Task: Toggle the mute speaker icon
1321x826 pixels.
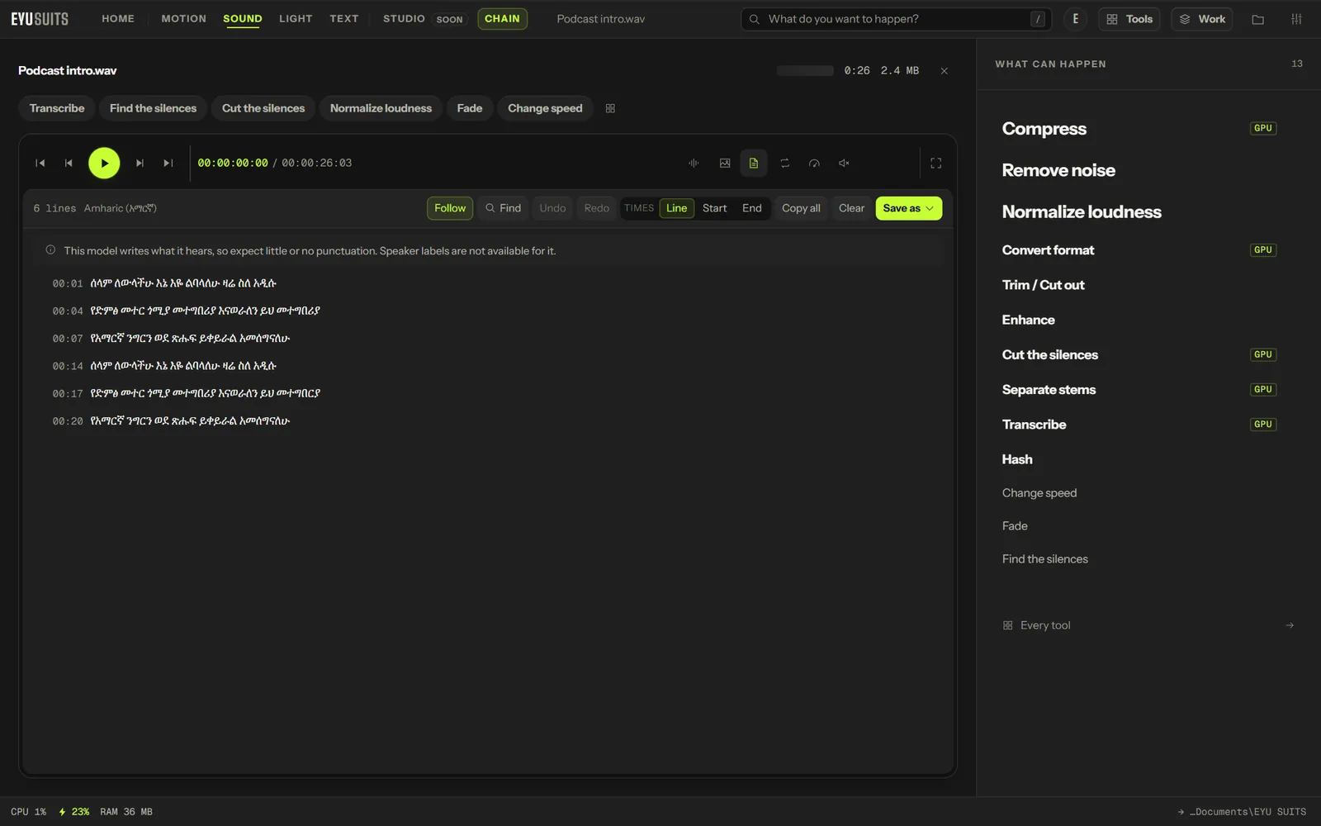Action: coord(844,164)
